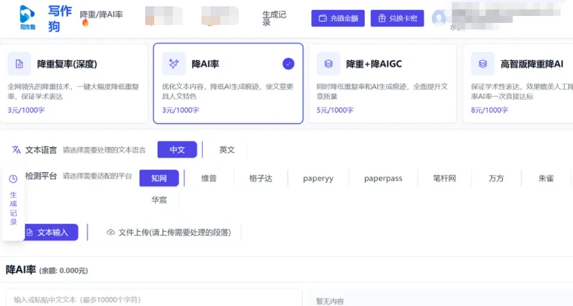Click the gift icon in 兑换卡密 button
The height and width of the screenshot is (306, 573).
[x=382, y=18]
